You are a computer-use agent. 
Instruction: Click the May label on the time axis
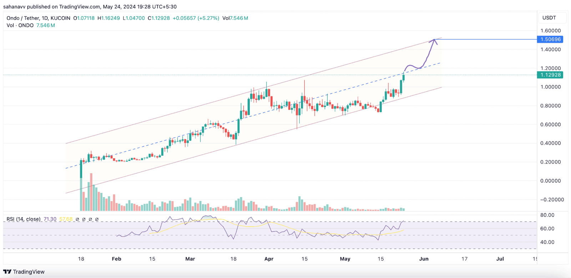345,259
